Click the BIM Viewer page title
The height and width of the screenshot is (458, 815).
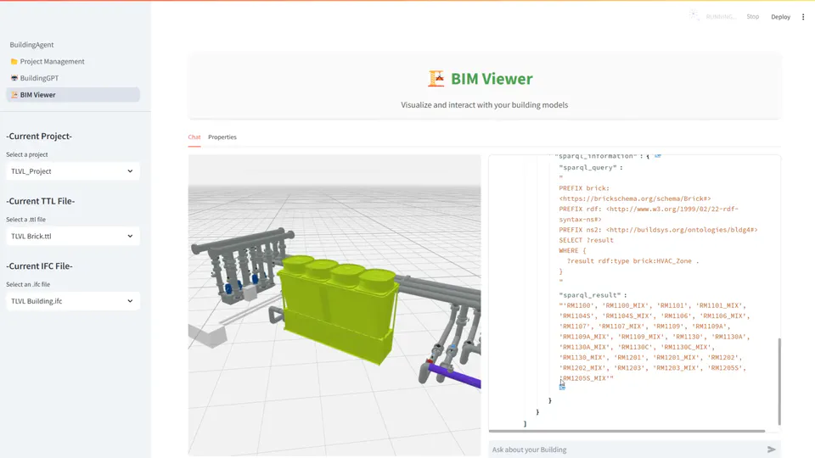pyautogui.click(x=492, y=78)
